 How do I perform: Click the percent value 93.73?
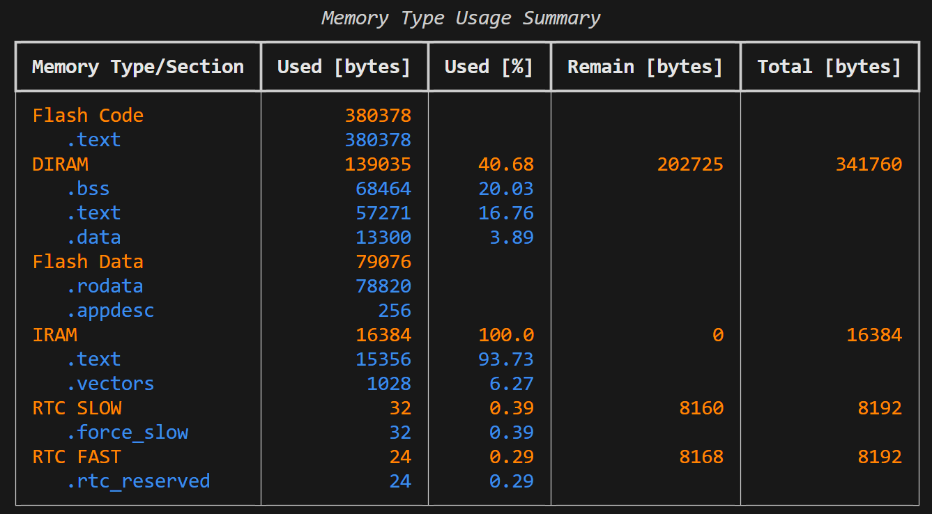(506, 359)
